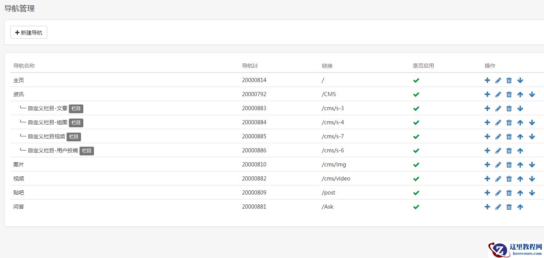
Task: Move 视频 navigation up
Action: pos(520,179)
